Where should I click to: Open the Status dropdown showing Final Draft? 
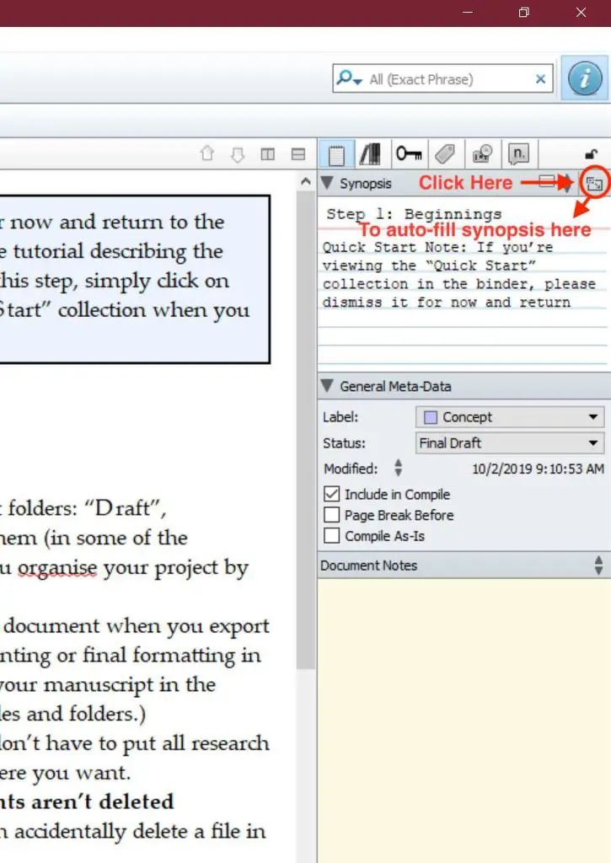pos(510,442)
